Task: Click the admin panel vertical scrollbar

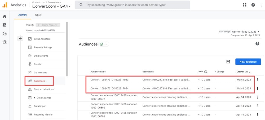Action: click(x=67, y=49)
